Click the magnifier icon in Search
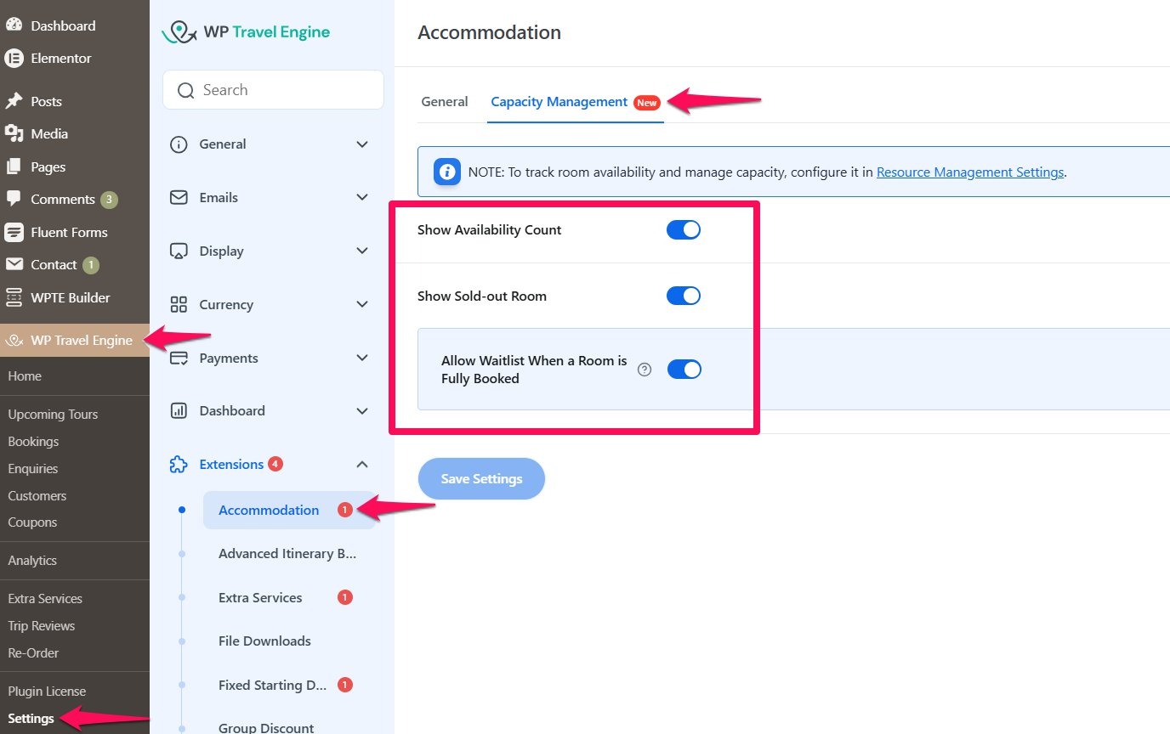This screenshot has height=734, width=1170. (185, 90)
